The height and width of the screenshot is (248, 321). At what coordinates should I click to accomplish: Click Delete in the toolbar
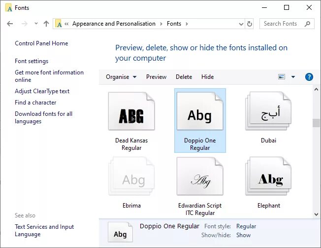[184, 77]
